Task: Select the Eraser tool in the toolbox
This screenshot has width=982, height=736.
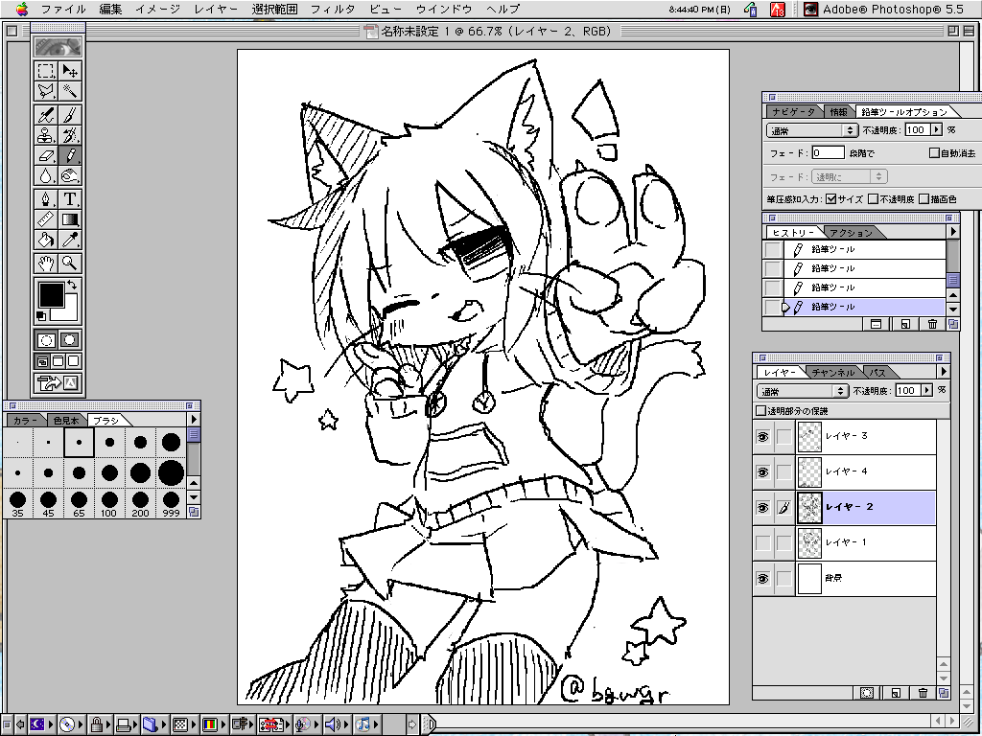Action: pos(46,155)
